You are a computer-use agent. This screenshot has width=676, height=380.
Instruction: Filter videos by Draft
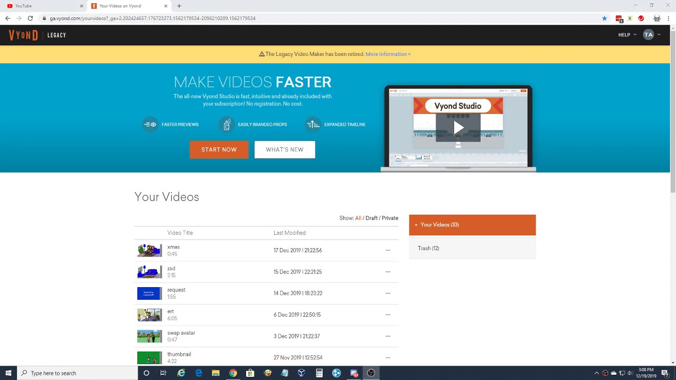[371, 218]
